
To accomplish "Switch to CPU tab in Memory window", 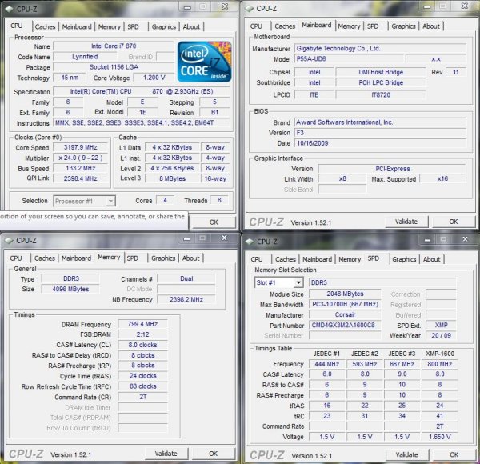I will pyautogui.click(x=16, y=258).
